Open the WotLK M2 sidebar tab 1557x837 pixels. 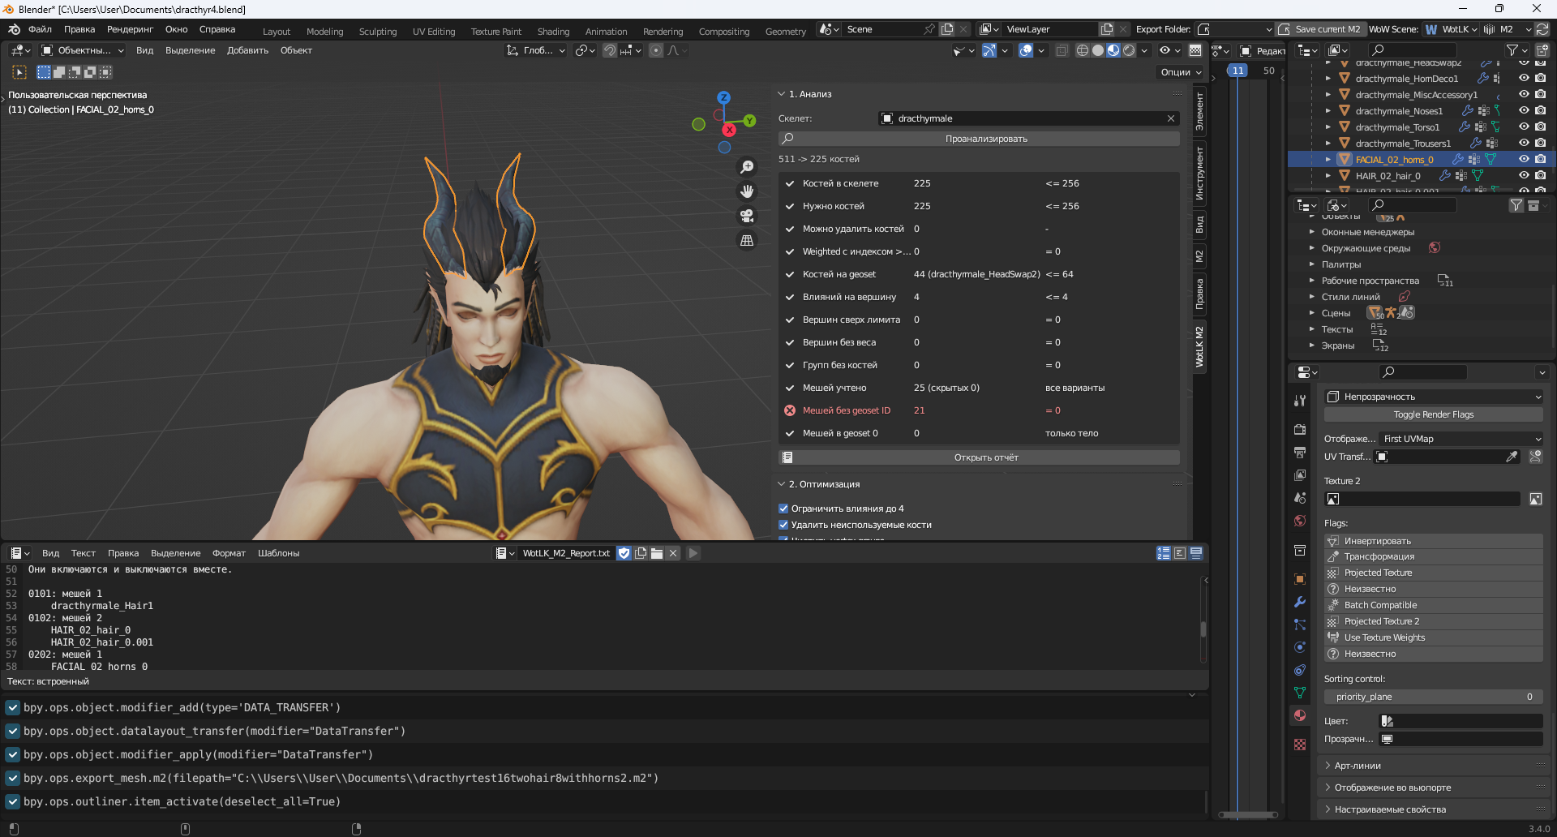coord(1199,347)
